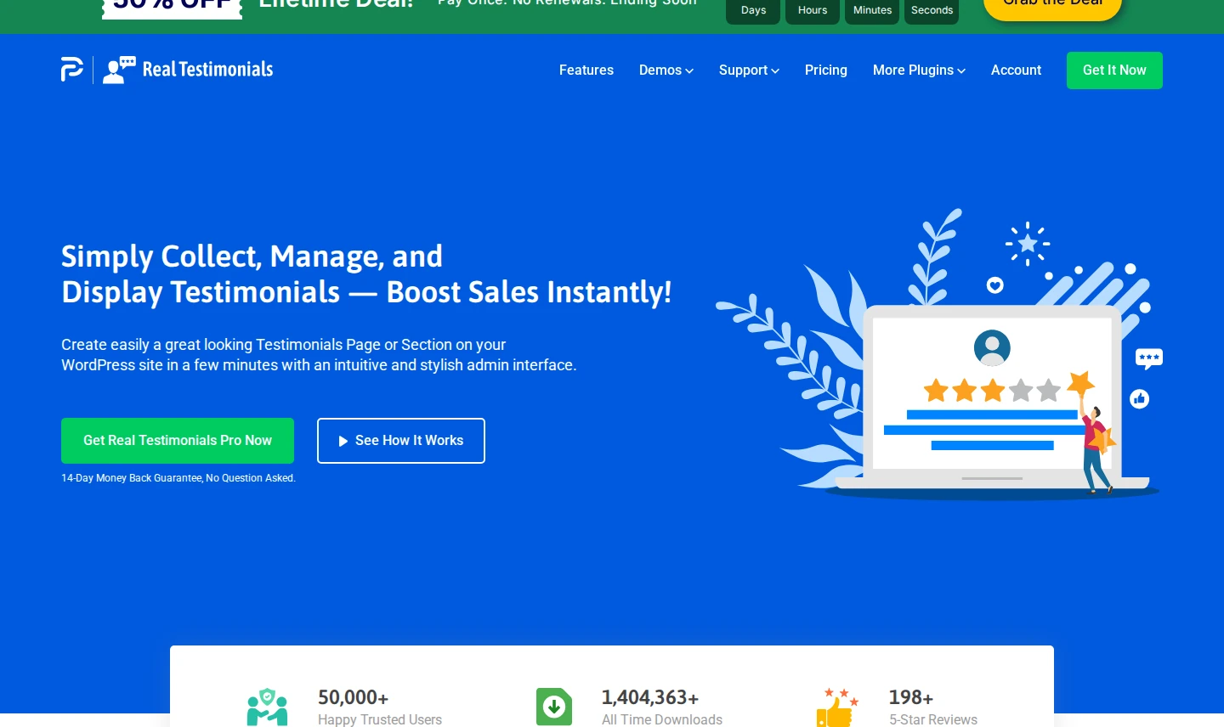This screenshot has height=727, width=1224.
Task: Click the "5-Star Reviews" label
Action: (x=933, y=719)
